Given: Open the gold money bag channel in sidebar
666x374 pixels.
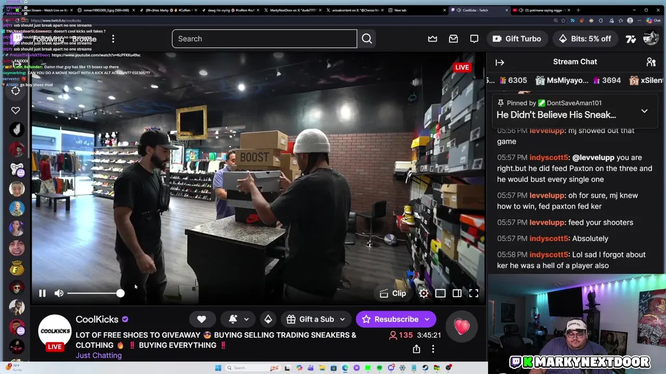Looking at the screenshot, I should 17,268.
